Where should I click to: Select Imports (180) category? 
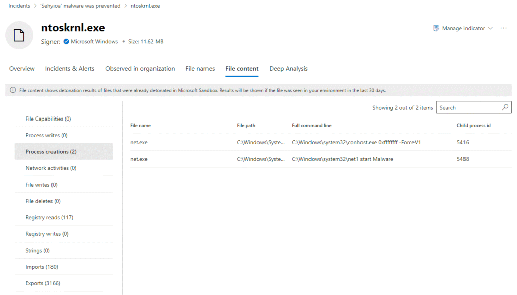click(63, 267)
